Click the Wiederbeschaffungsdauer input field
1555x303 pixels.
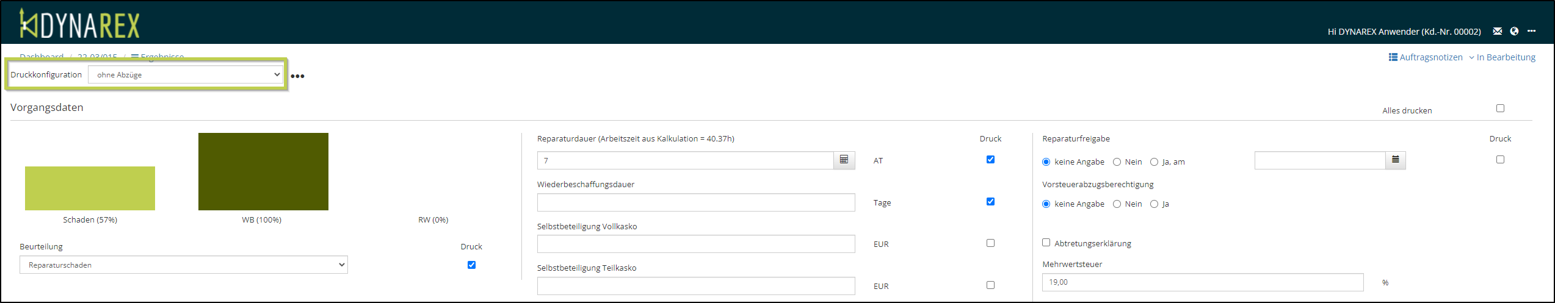click(695, 202)
